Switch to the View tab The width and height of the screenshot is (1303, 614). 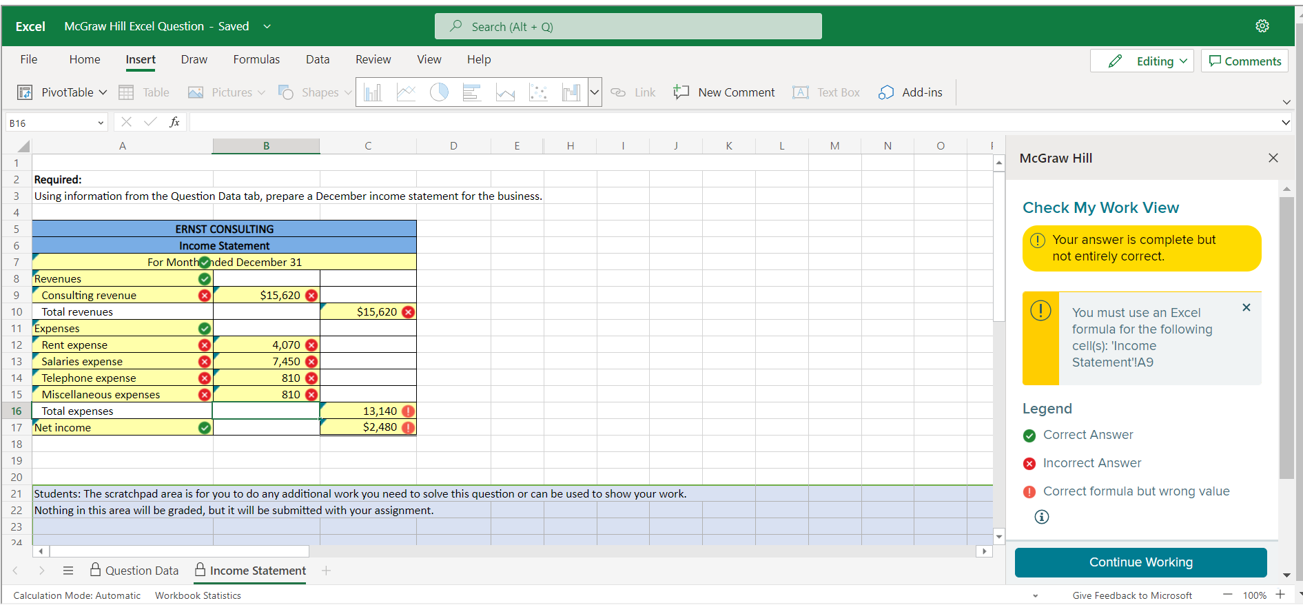tap(429, 59)
